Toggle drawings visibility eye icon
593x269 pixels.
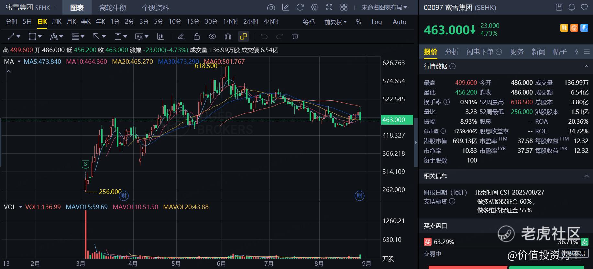[212, 37]
